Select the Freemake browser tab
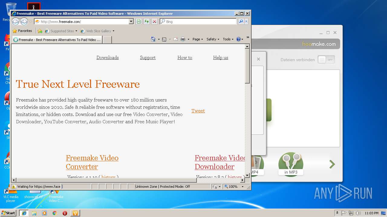This screenshot has height=217, width=387. [x=57, y=39]
